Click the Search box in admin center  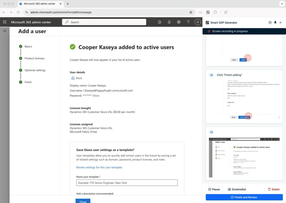(x=104, y=22)
